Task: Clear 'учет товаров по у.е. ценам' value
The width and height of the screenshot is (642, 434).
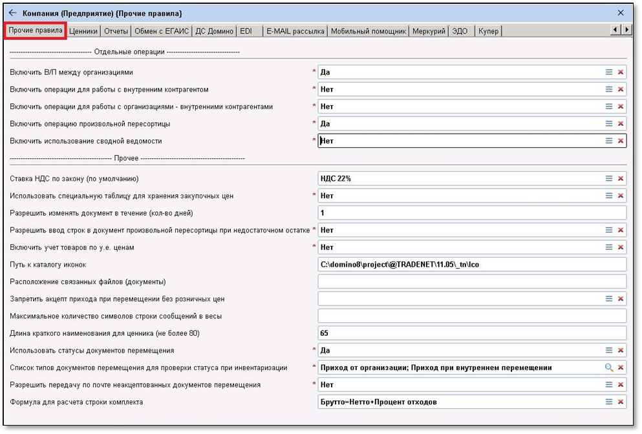Action: pos(620,247)
